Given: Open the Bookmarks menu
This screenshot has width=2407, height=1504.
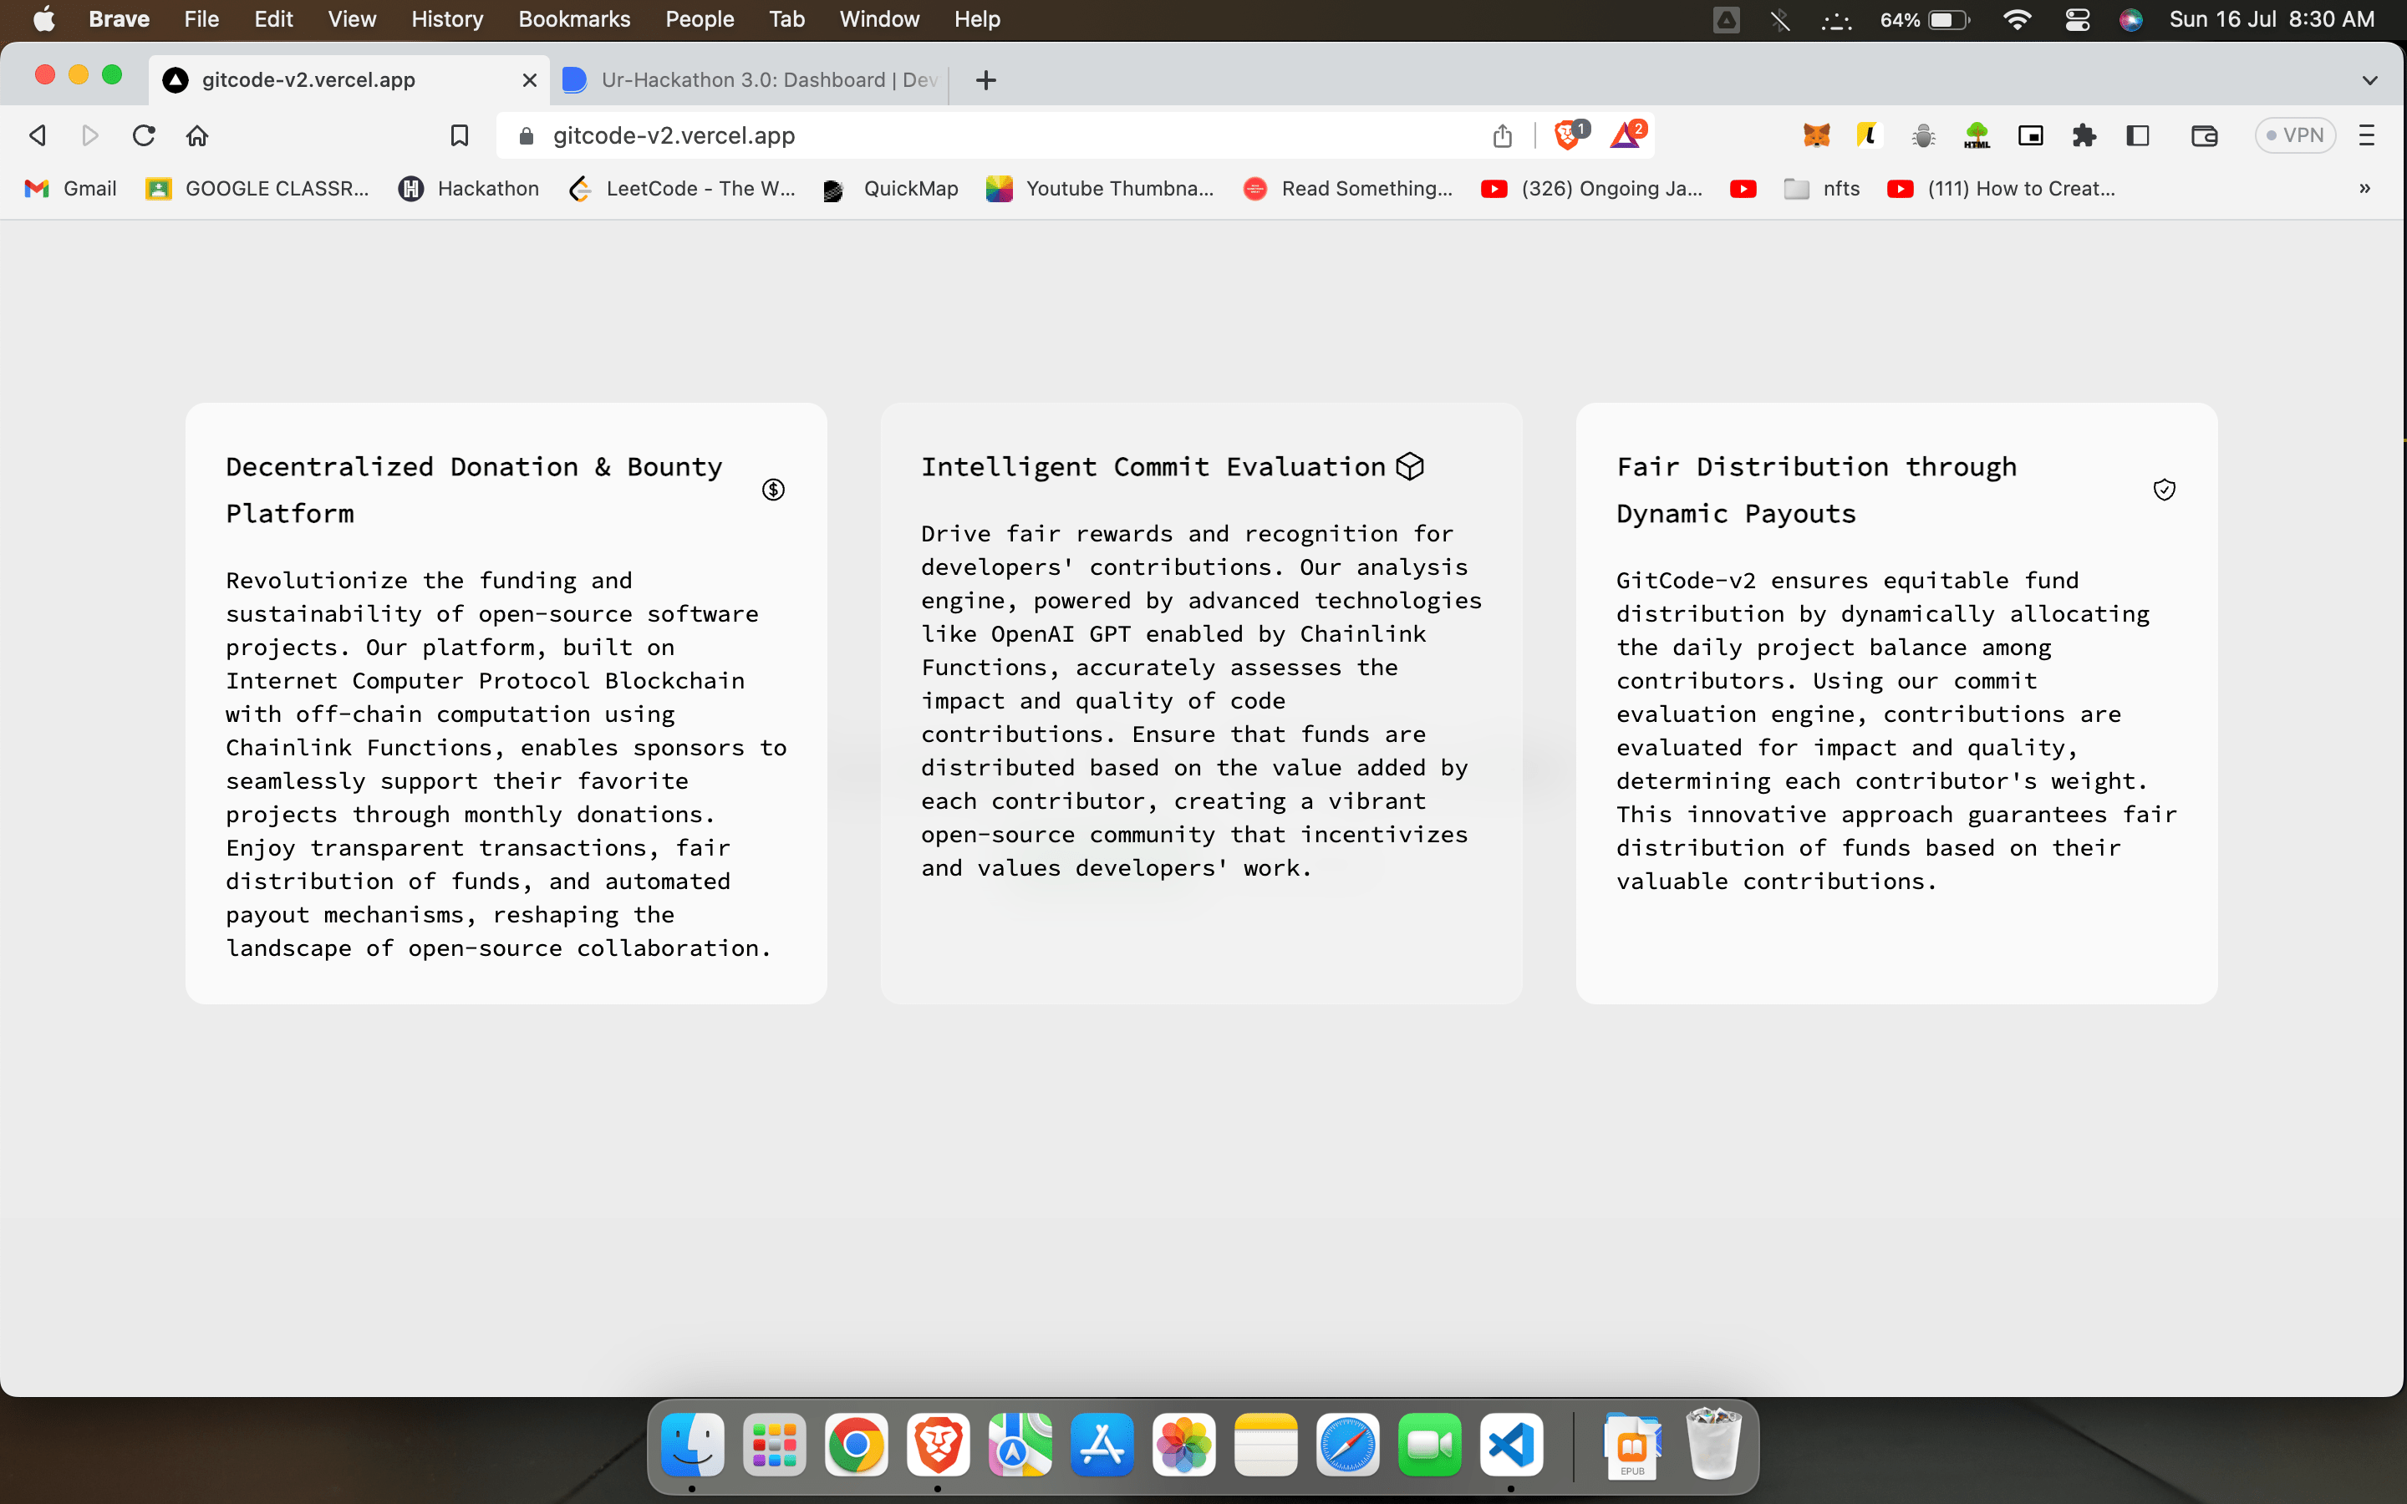Looking at the screenshot, I should coord(574,19).
